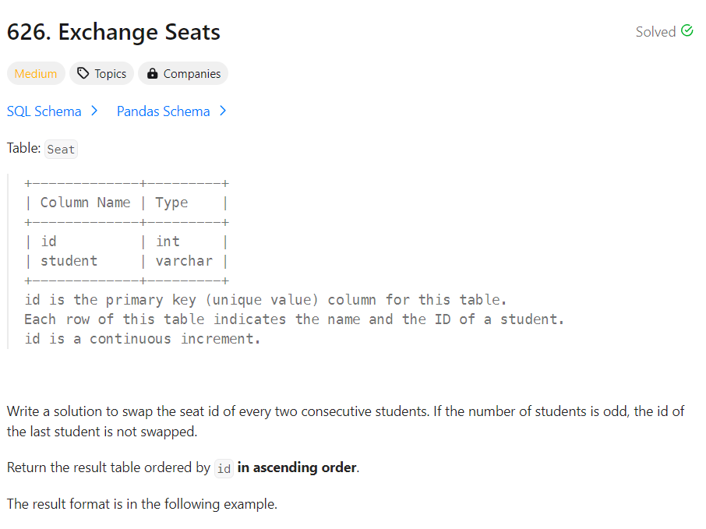Viewport: 706px width, 529px height.
Task: Open the SQL Schema link
Action: [44, 111]
